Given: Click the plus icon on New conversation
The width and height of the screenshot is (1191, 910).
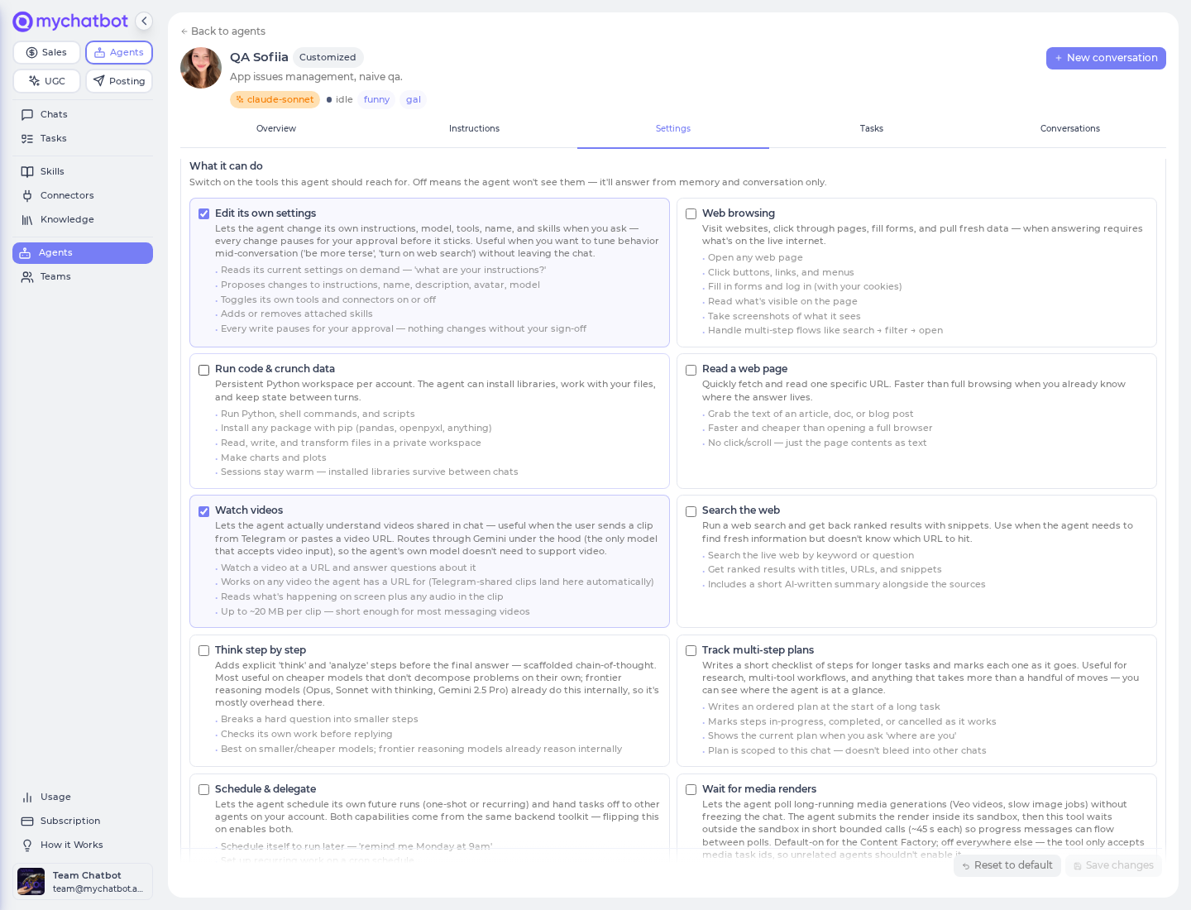Looking at the screenshot, I should coord(1059,58).
